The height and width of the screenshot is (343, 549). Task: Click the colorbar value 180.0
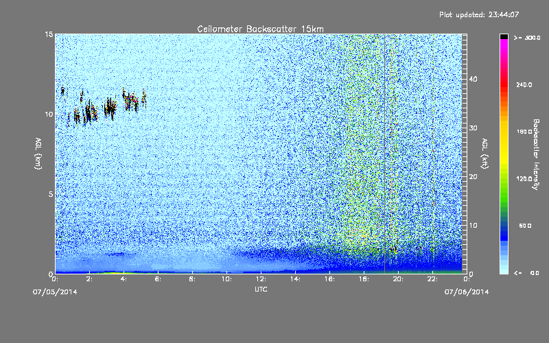point(524,132)
